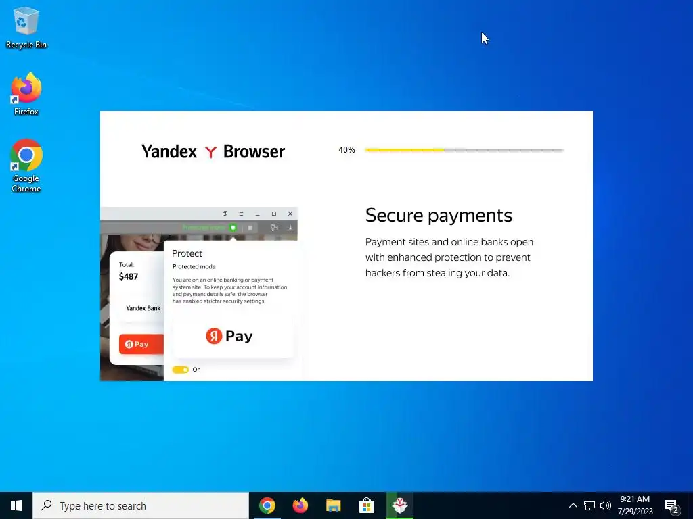
Task: Toggle the Protected mode On switch
Action: [180, 370]
